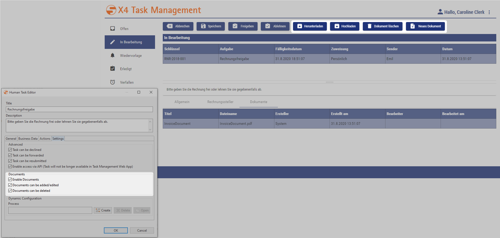This screenshot has width=500, height=238.
Task: Switch to the Business Data tab
Action: click(28, 139)
